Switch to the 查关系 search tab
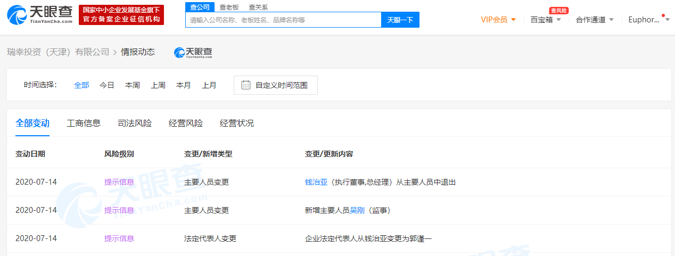Screen dimensions: 675x256 (x=258, y=7)
